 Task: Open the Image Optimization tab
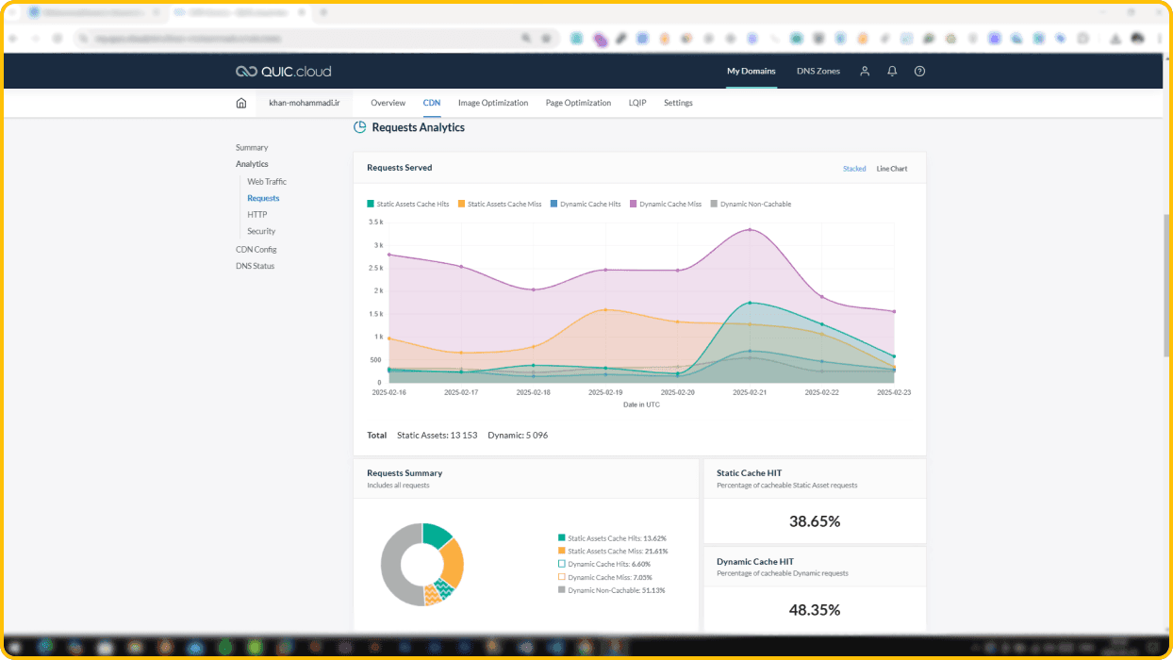(x=493, y=103)
